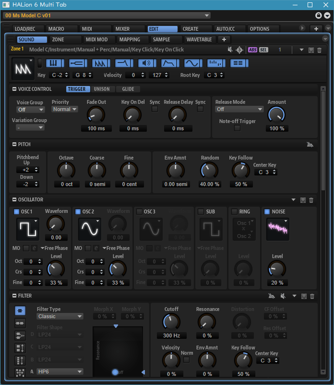
Task: Save zone preset with the disk icon
Action: pos(311,51)
